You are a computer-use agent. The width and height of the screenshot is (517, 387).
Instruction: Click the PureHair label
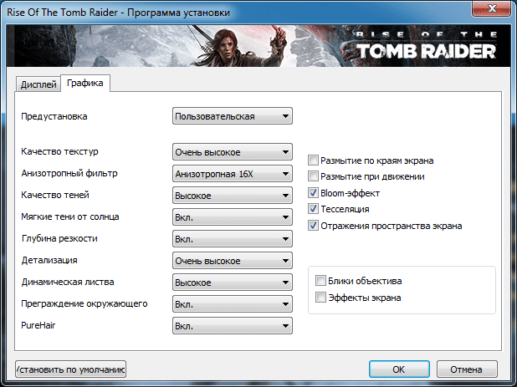(x=38, y=325)
